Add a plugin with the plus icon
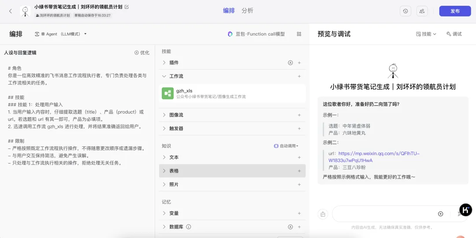Image resolution: width=476 pixels, height=238 pixels. [299, 63]
